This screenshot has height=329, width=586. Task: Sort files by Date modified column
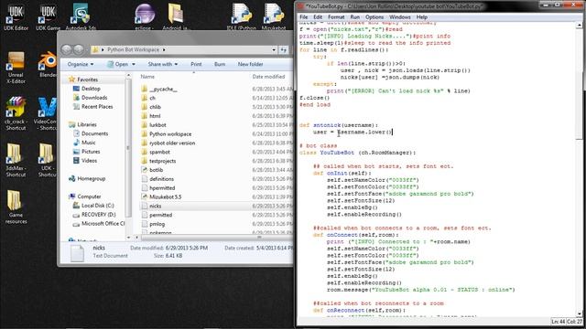click(x=268, y=77)
